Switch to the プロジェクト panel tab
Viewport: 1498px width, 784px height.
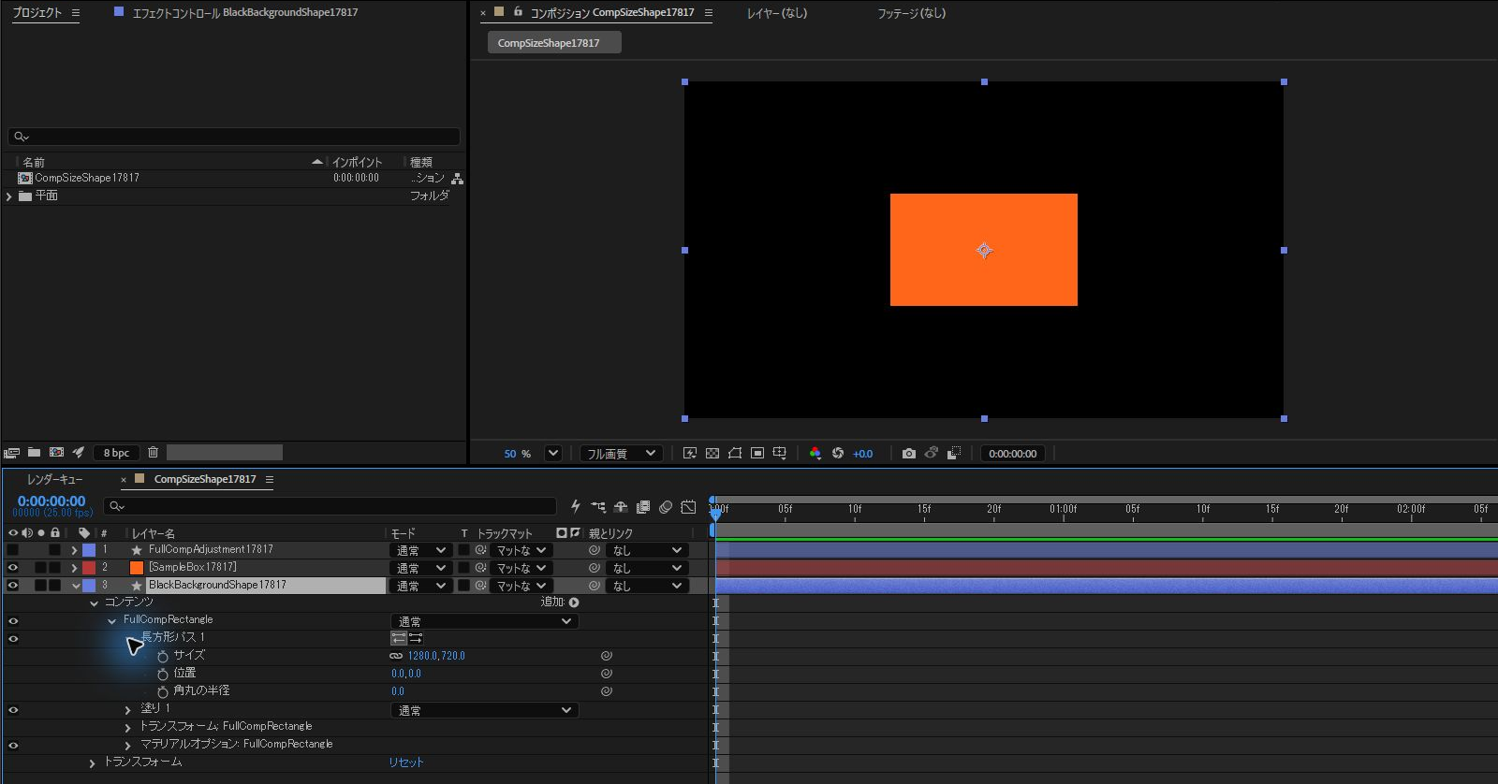[37, 13]
